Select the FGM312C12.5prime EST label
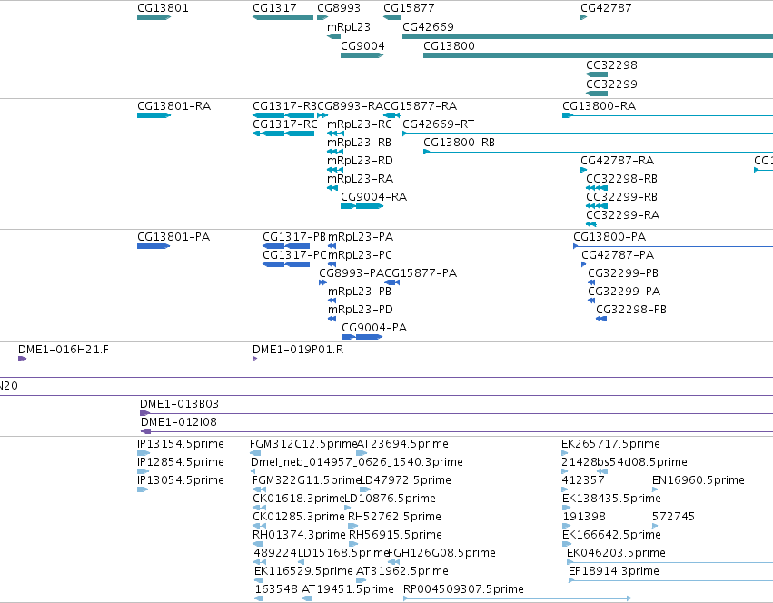This screenshot has height=603, width=773. pos(303,444)
